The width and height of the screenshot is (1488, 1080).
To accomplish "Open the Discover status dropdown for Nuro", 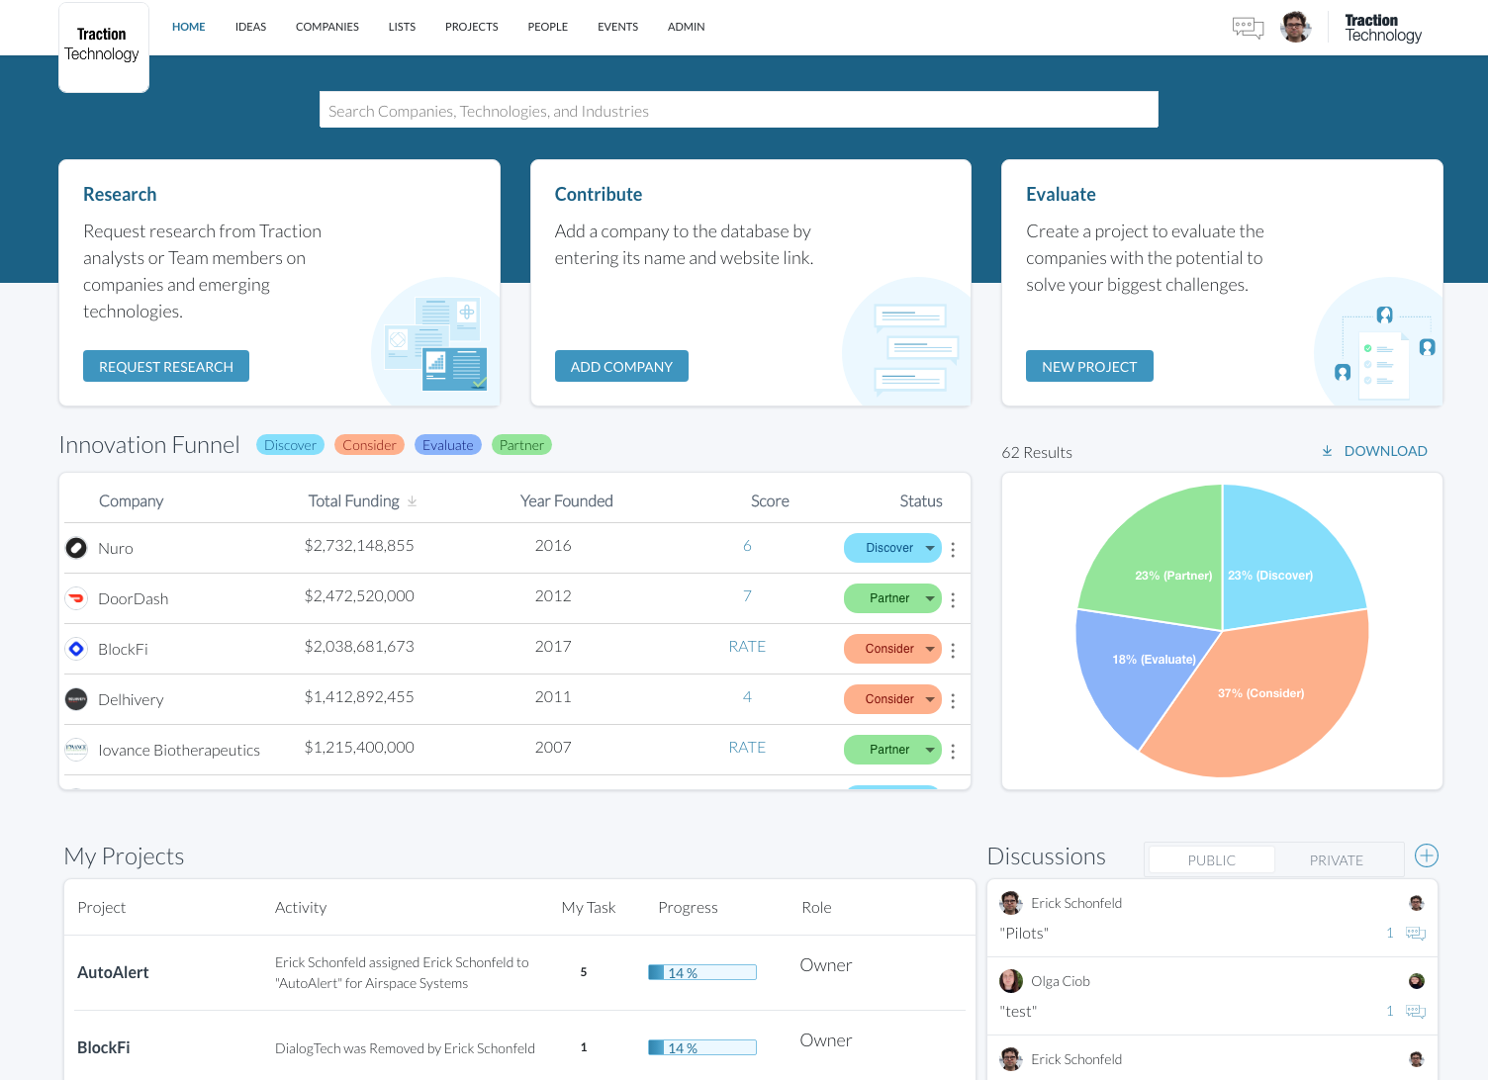I will point(892,548).
